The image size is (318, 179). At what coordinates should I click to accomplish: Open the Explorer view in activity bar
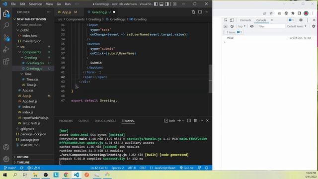point(6,14)
